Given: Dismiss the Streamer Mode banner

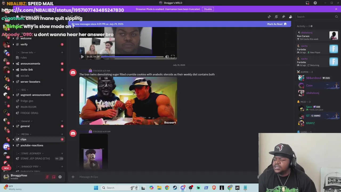Looking at the screenshot, I should pyautogui.click(x=336, y=9).
